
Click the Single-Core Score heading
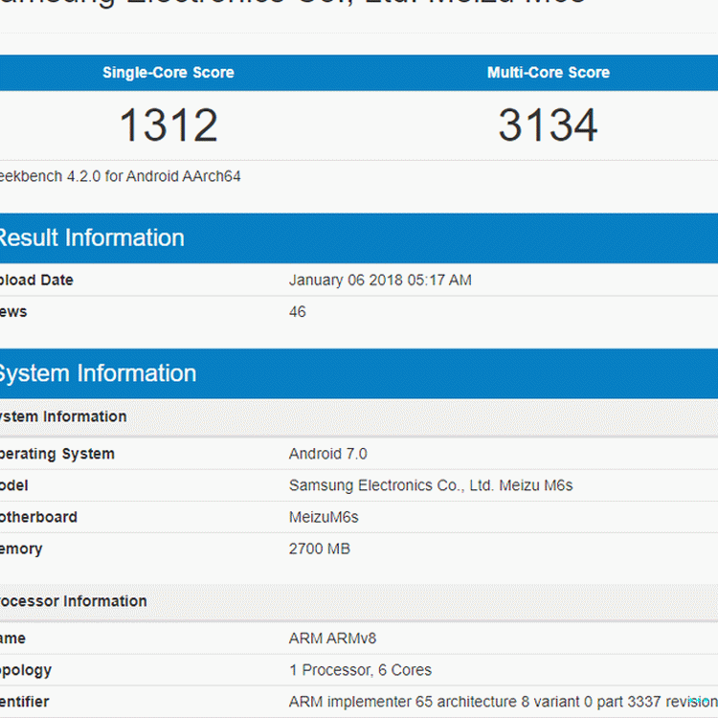[x=168, y=73]
